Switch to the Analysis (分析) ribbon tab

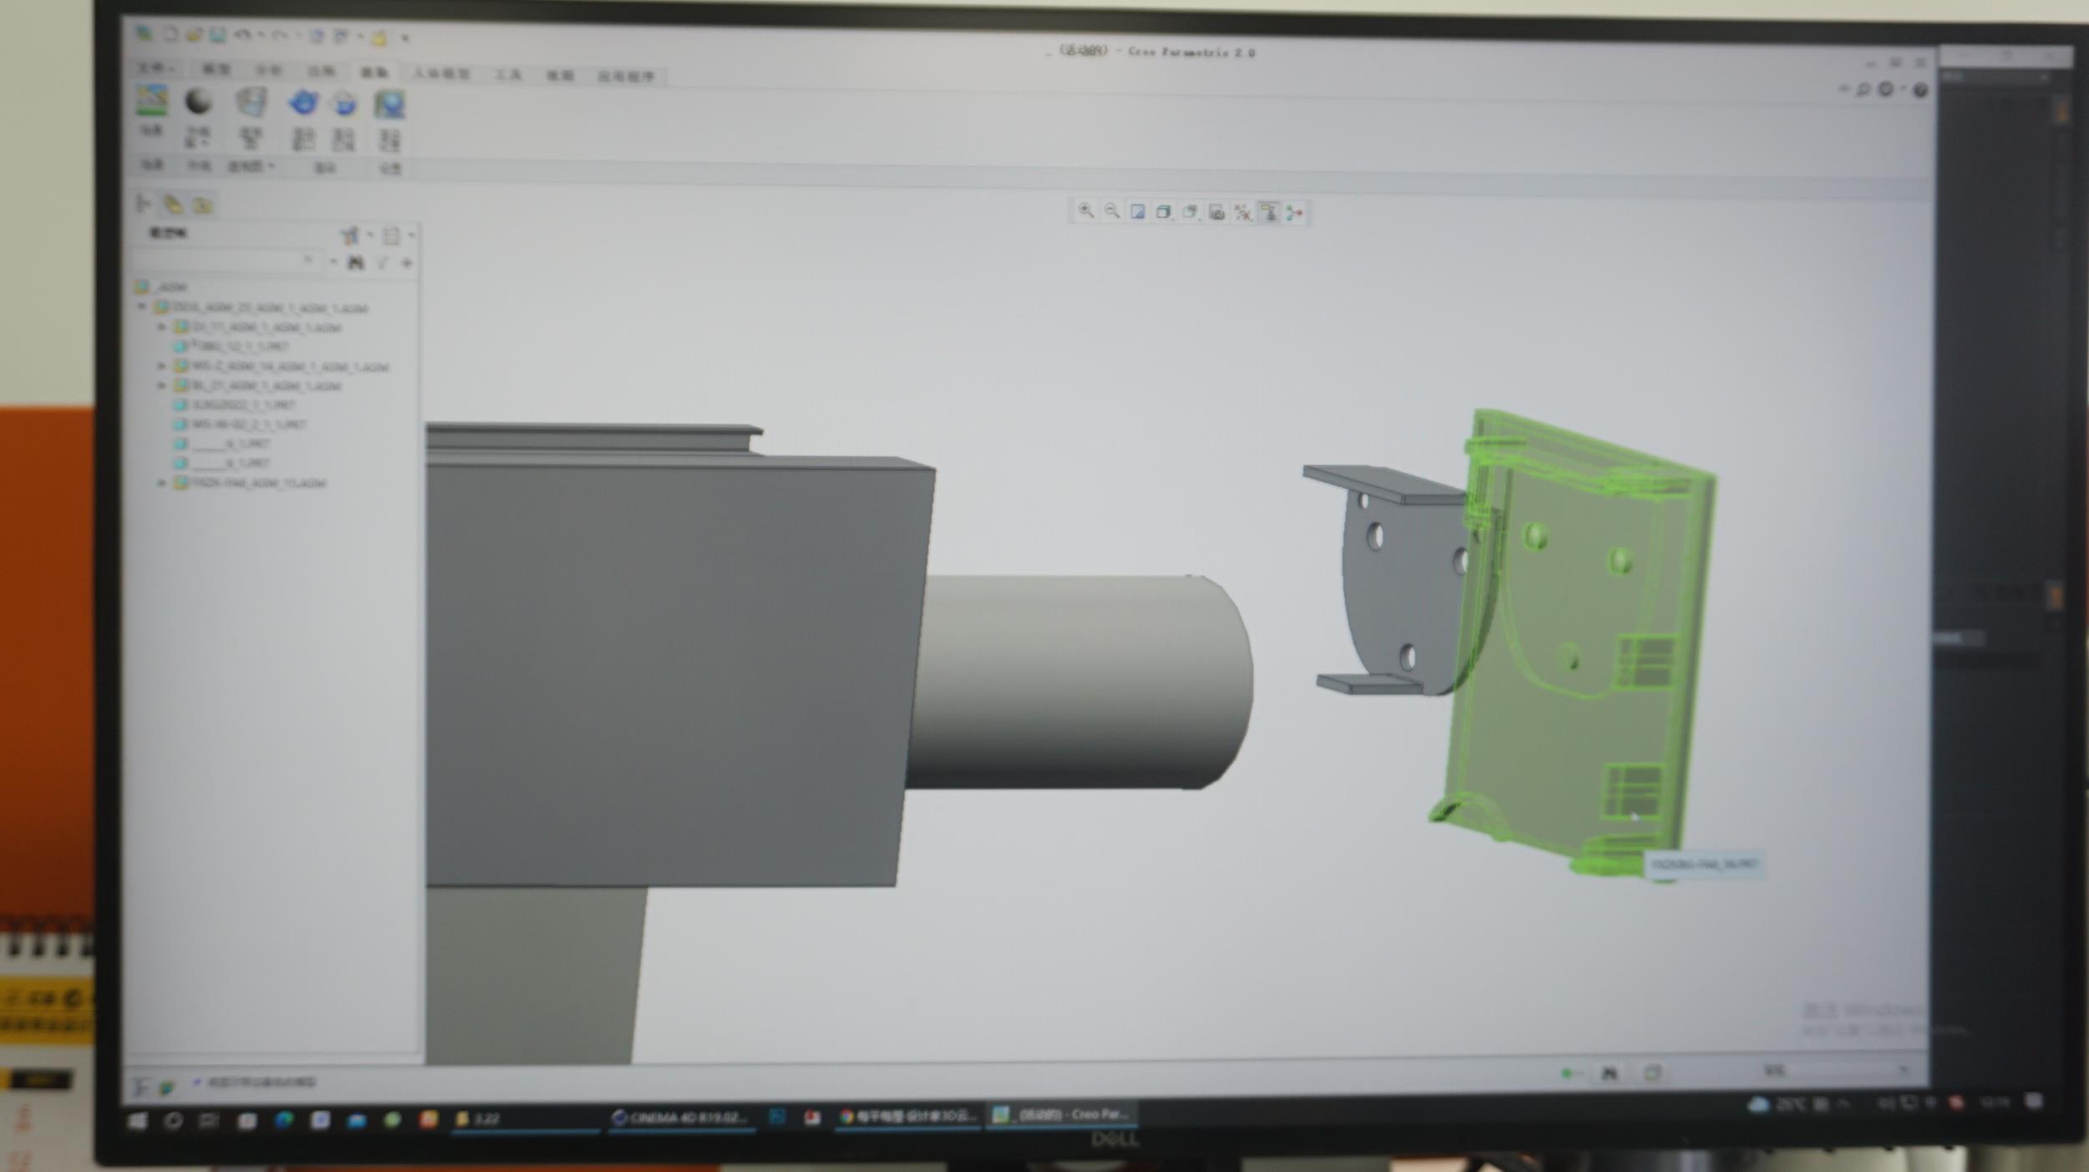[268, 70]
